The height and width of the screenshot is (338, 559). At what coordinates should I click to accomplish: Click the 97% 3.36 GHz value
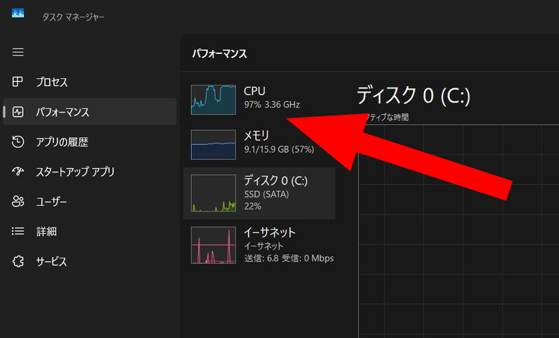click(272, 105)
